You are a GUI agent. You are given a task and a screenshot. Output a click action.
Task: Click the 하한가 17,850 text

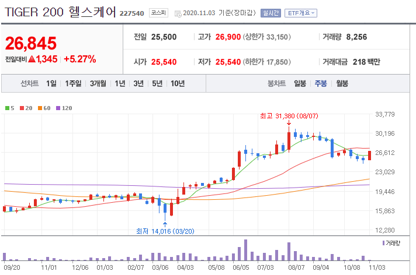pyautogui.click(x=266, y=62)
